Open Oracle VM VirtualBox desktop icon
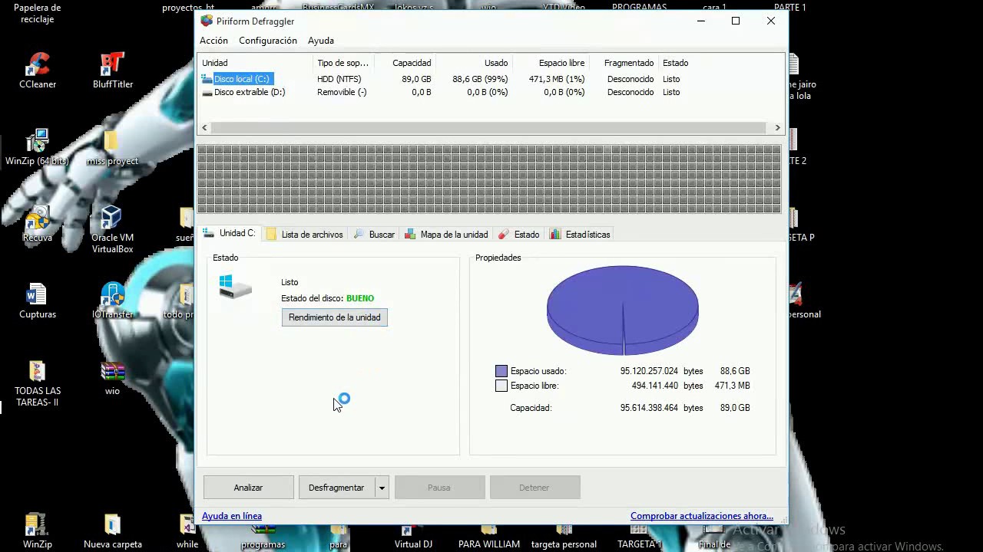The image size is (983, 552). [x=112, y=228]
